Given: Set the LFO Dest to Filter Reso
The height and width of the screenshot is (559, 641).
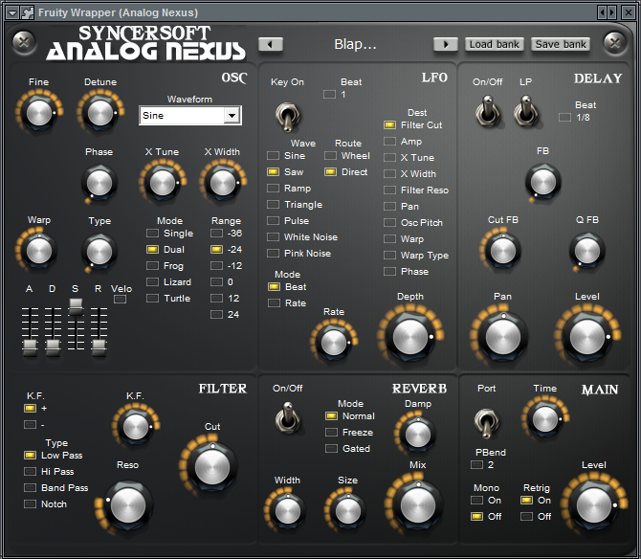Looking at the screenshot, I should pyautogui.click(x=416, y=190).
